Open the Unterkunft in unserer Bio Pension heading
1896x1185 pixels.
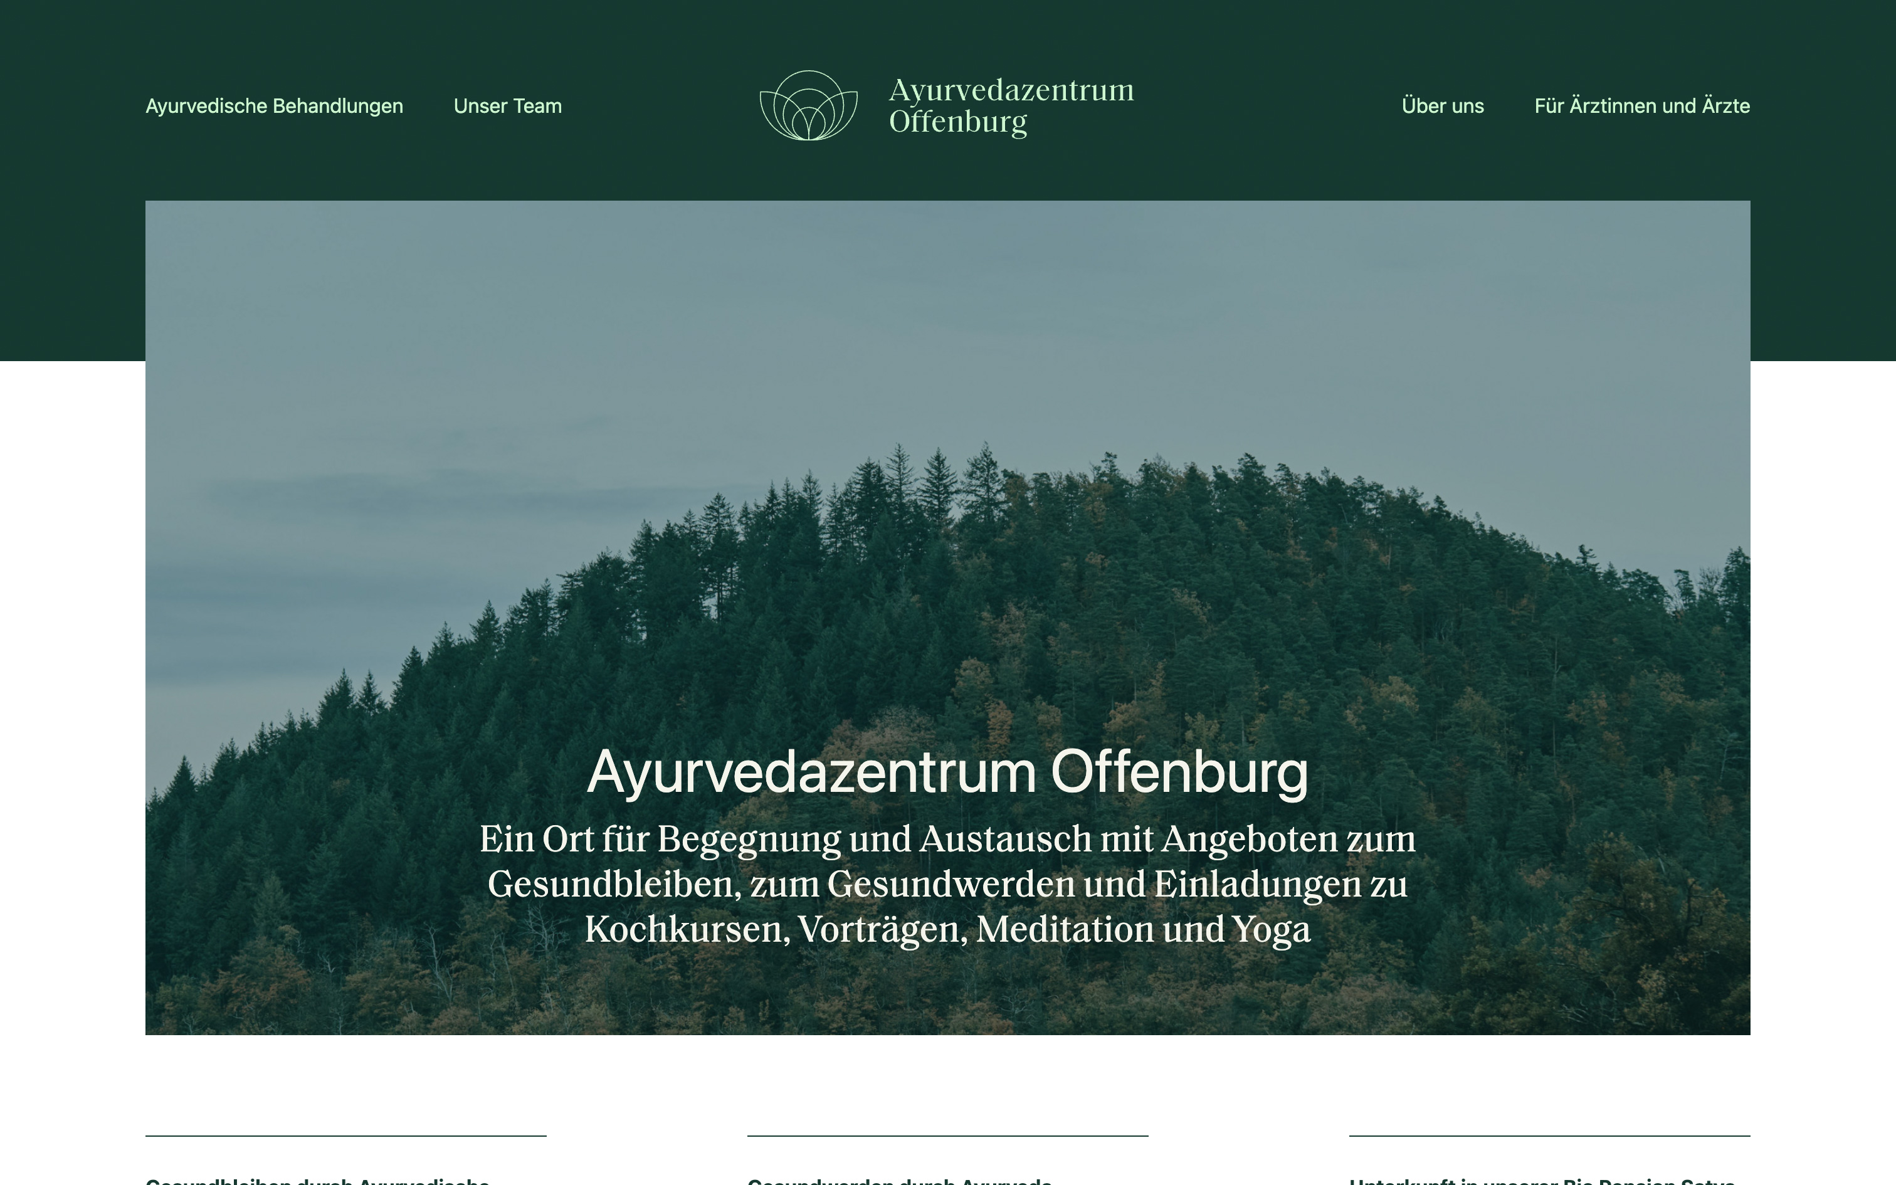[x=1542, y=1180]
